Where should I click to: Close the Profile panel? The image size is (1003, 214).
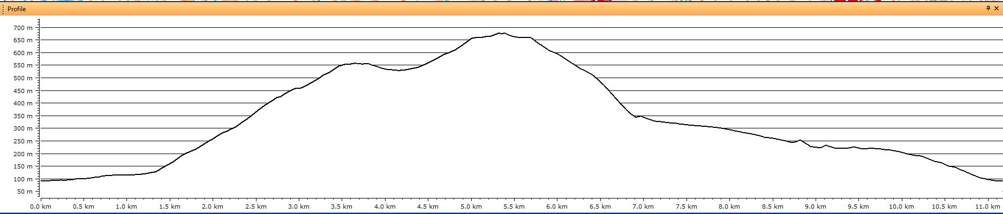[x=996, y=9]
